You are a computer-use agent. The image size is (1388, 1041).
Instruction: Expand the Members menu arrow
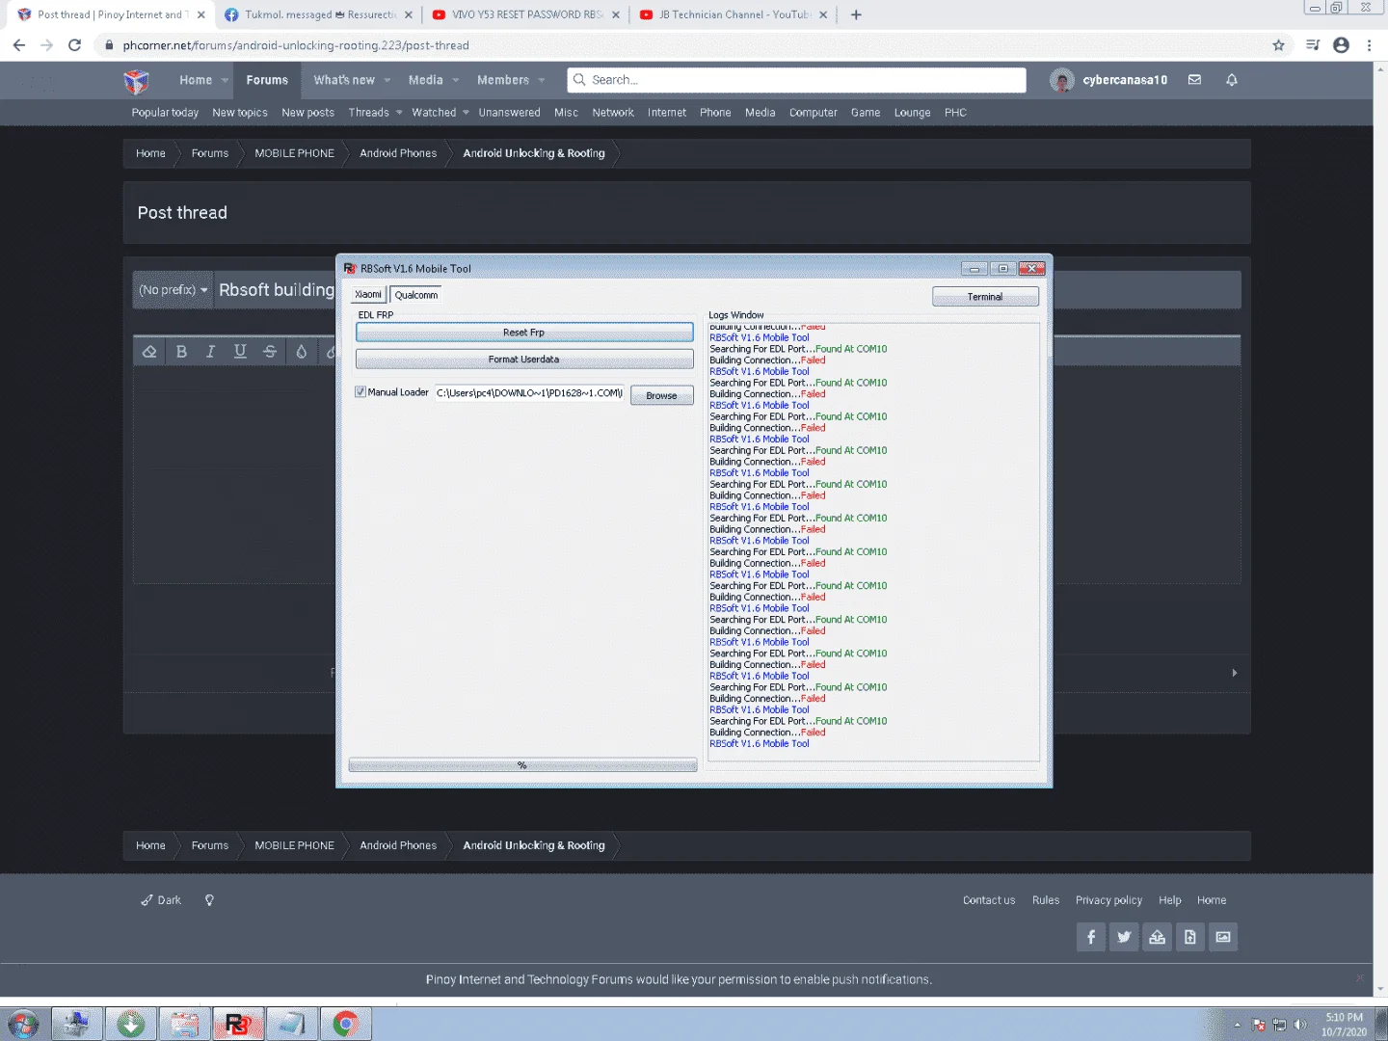click(542, 81)
